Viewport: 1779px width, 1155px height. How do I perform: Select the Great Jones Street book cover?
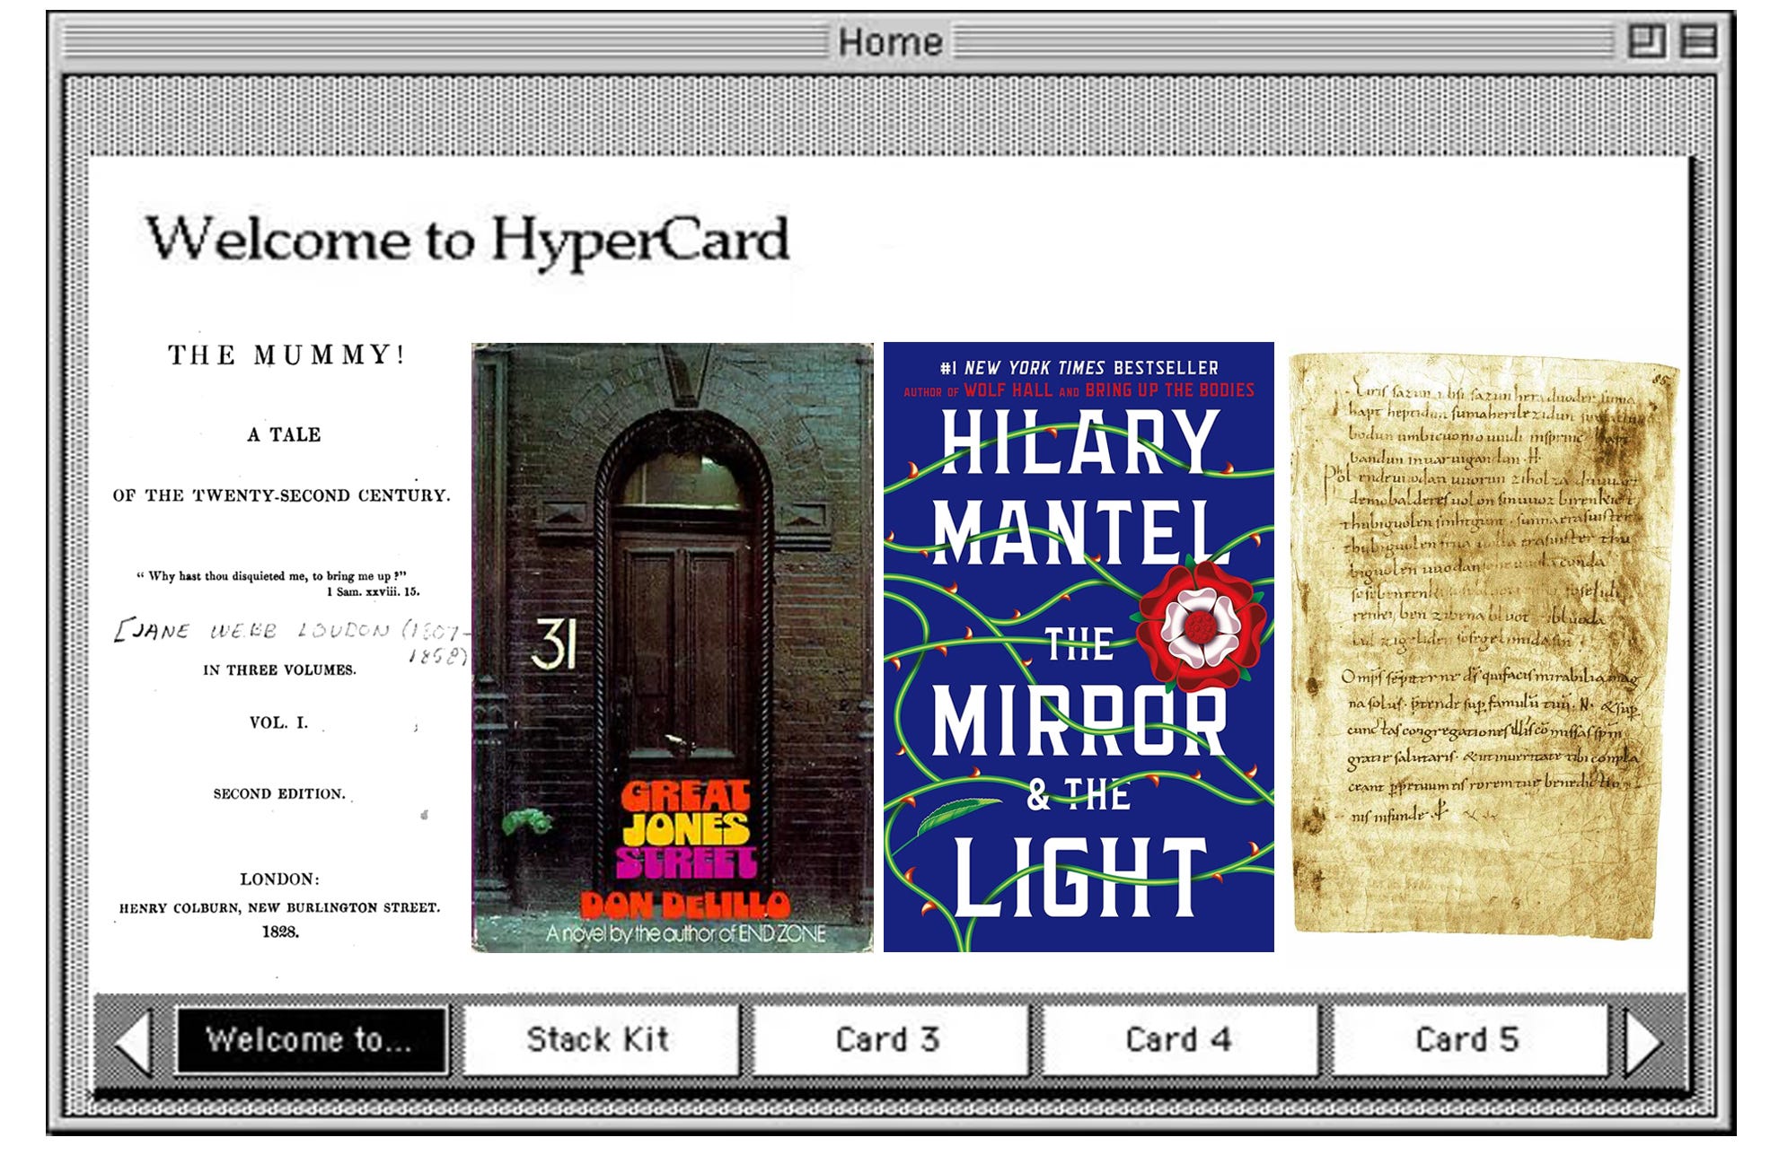672,647
